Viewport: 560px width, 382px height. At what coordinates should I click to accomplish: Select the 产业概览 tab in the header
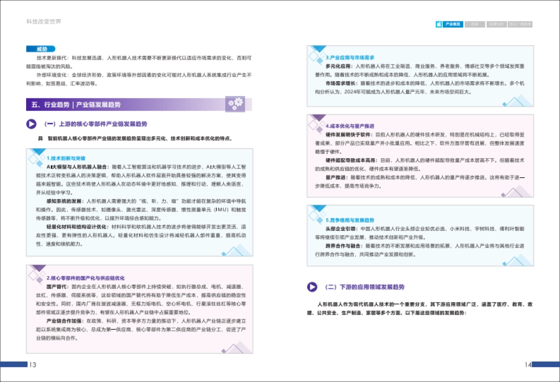[453, 24]
